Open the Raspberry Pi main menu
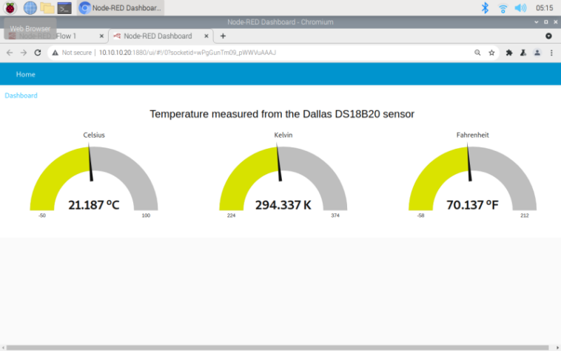The height and width of the screenshot is (351, 561). click(x=10, y=7)
